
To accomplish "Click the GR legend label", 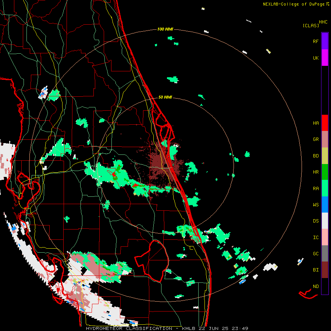I will click(x=316, y=139).
